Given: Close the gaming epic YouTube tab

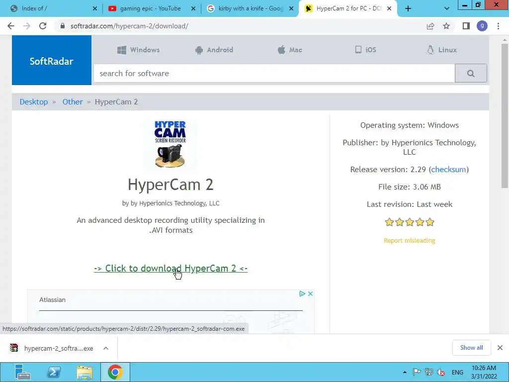Looking at the screenshot, I should [193, 9].
